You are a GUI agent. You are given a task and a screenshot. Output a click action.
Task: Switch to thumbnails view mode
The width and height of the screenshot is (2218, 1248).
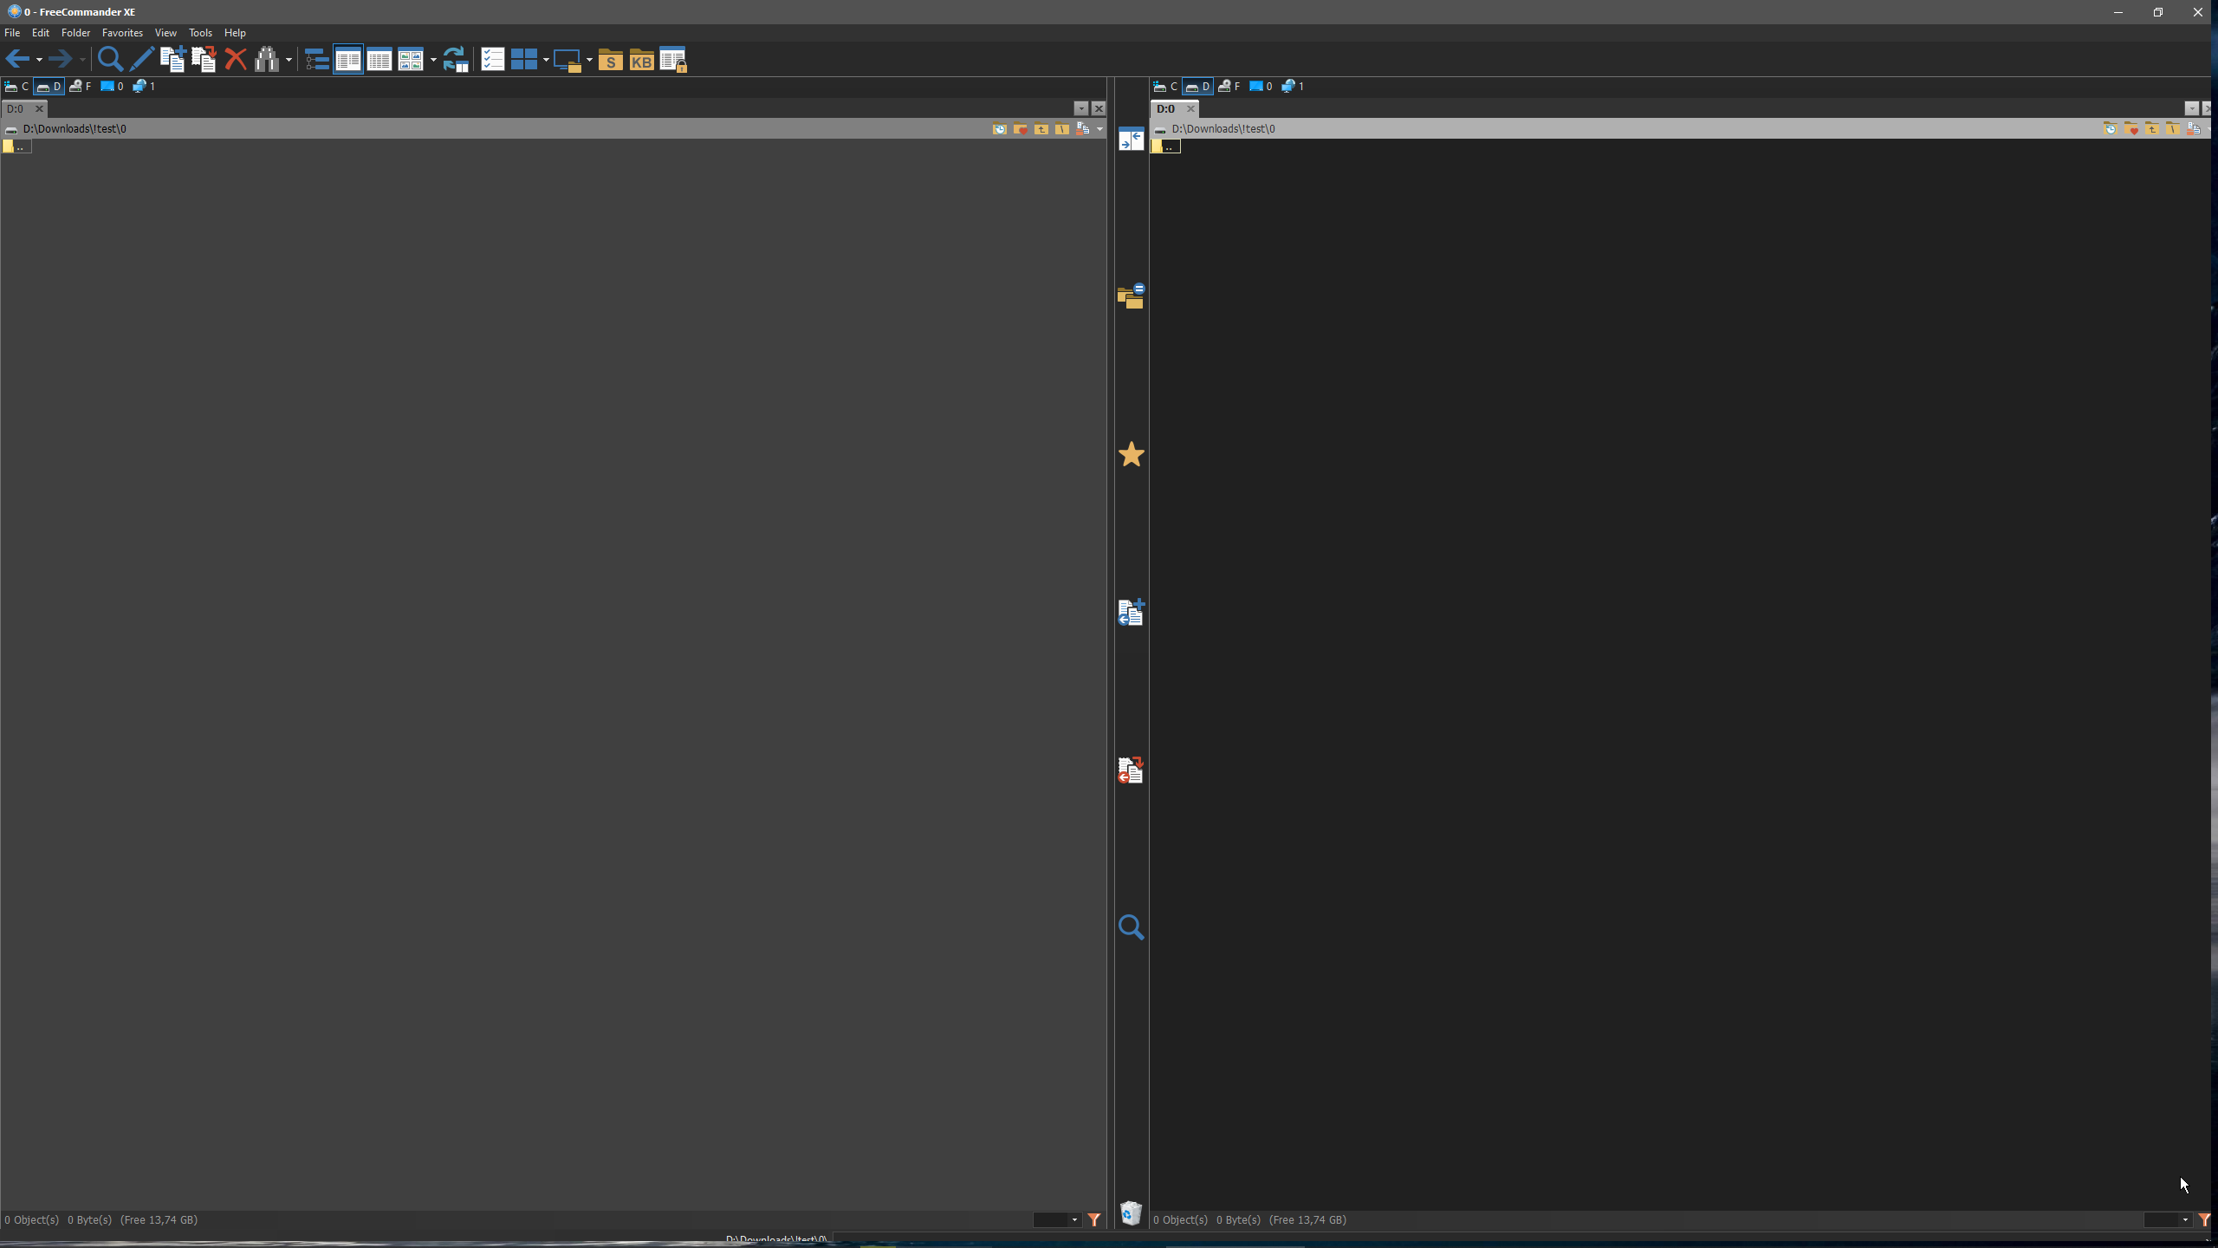click(411, 60)
